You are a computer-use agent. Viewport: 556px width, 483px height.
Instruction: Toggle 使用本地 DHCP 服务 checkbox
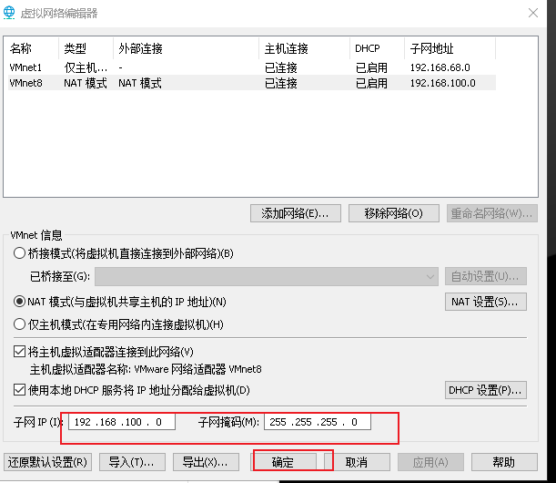pyautogui.click(x=19, y=390)
